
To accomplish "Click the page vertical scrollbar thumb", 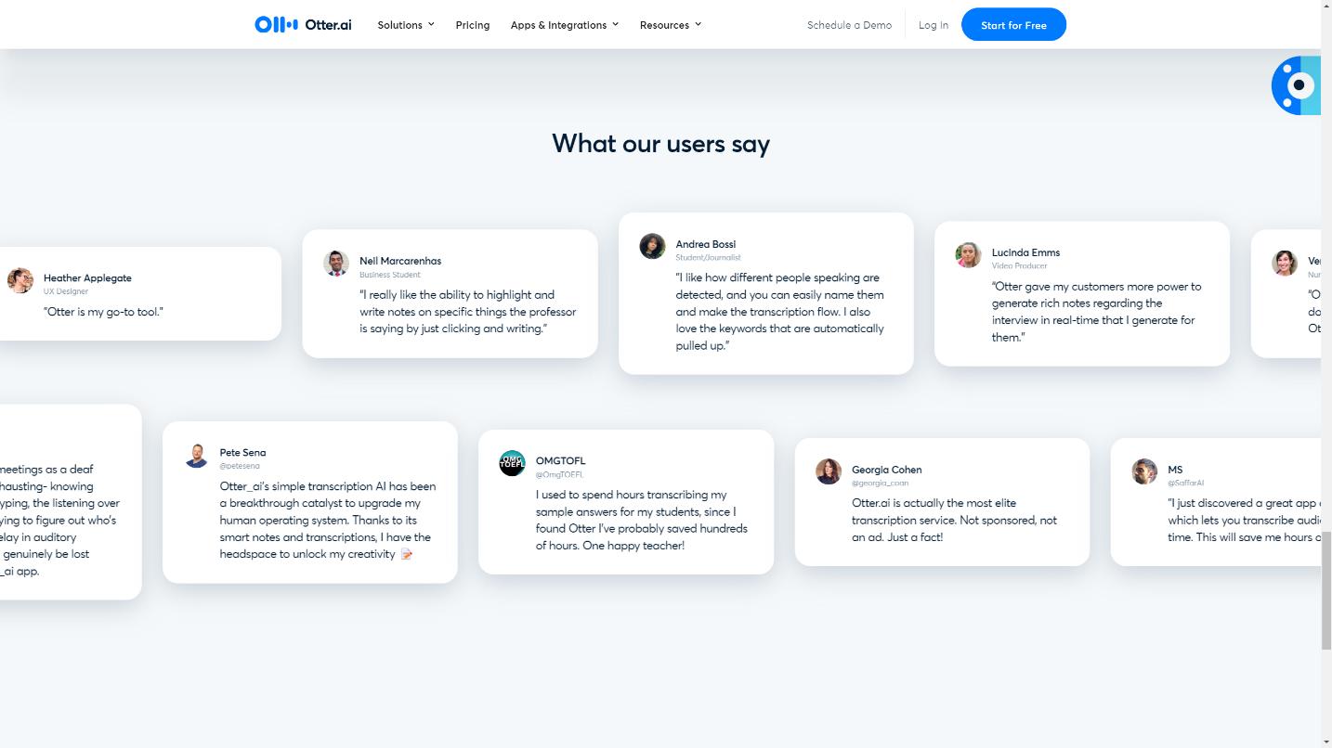I will (x=1326, y=591).
